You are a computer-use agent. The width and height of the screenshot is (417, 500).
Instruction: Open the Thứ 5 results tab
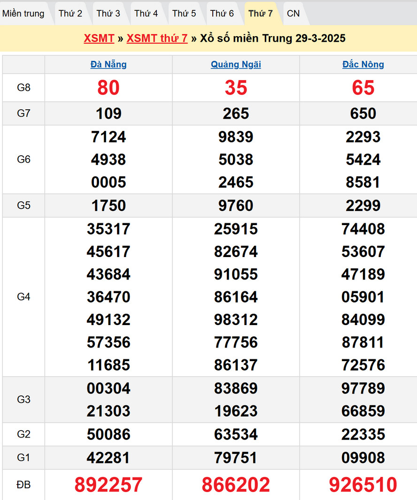point(184,14)
